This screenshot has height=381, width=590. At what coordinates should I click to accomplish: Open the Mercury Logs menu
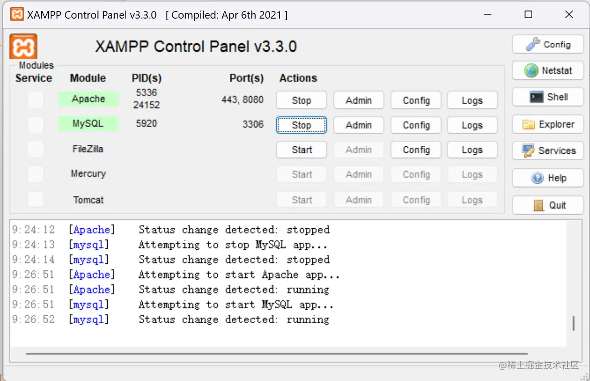click(472, 174)
